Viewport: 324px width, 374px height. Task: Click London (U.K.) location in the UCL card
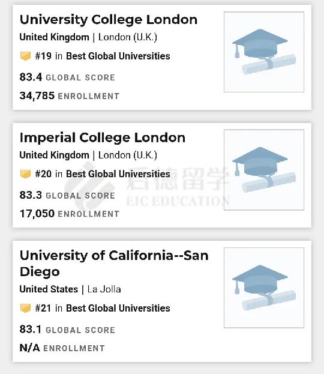tap(128, 37)
